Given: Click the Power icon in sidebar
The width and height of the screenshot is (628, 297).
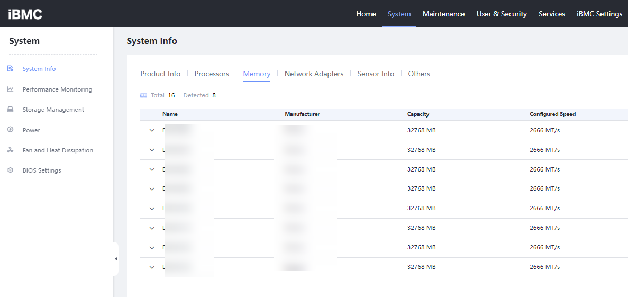Looking at the screenshot, I should pyautogui.click(x=11, y=130).
